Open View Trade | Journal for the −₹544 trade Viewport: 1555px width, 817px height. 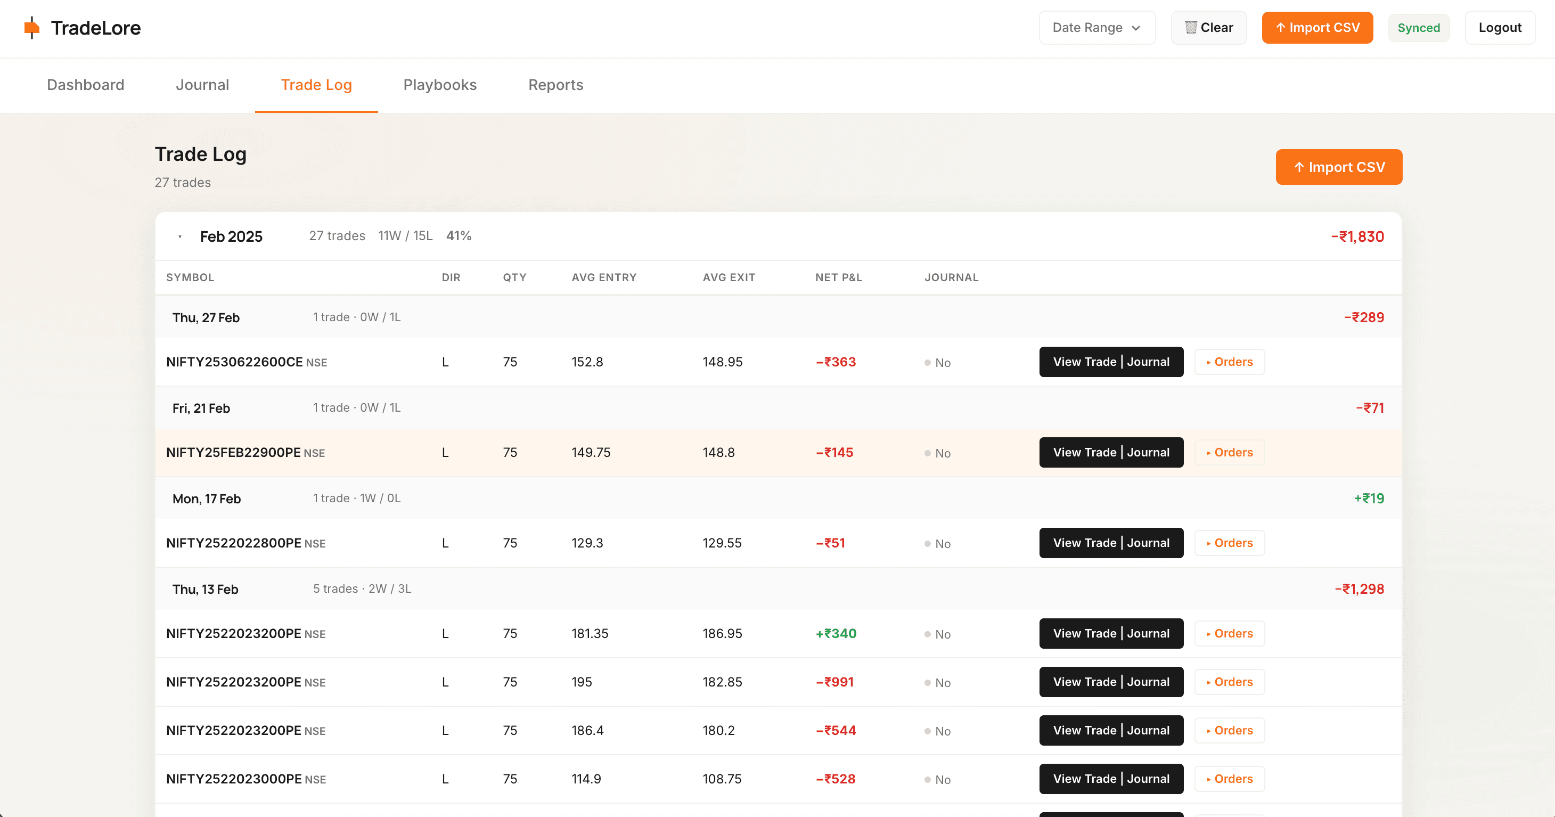tap(1111, 730)
